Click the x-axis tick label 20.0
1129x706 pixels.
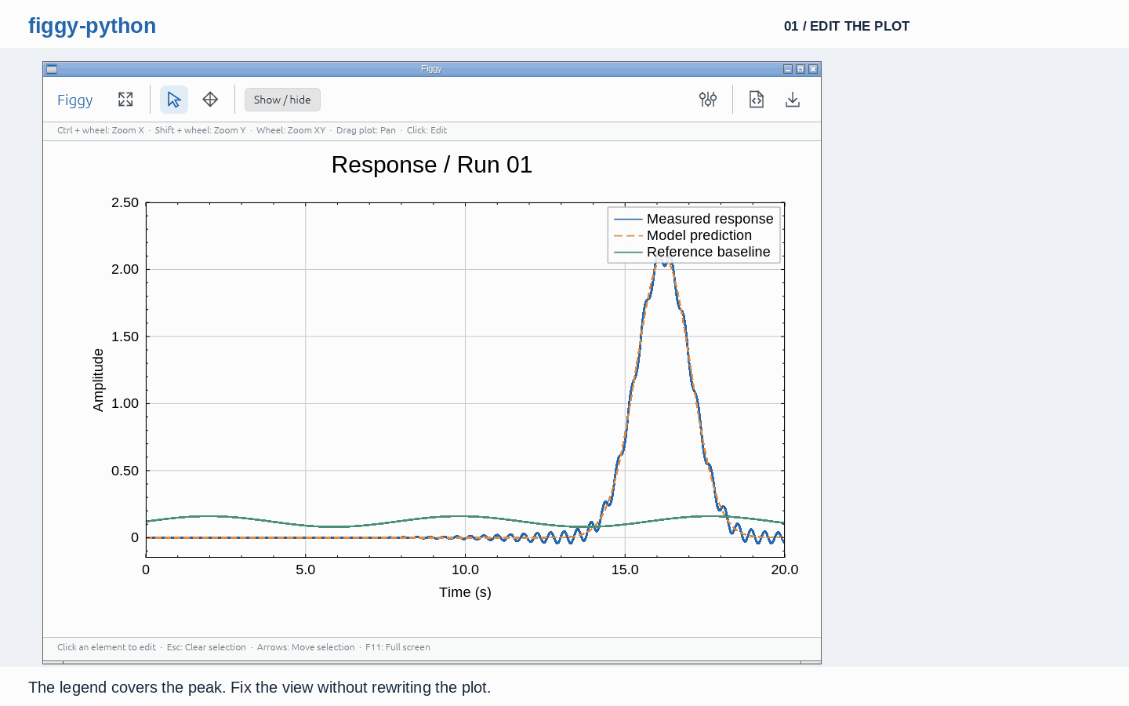784,570
